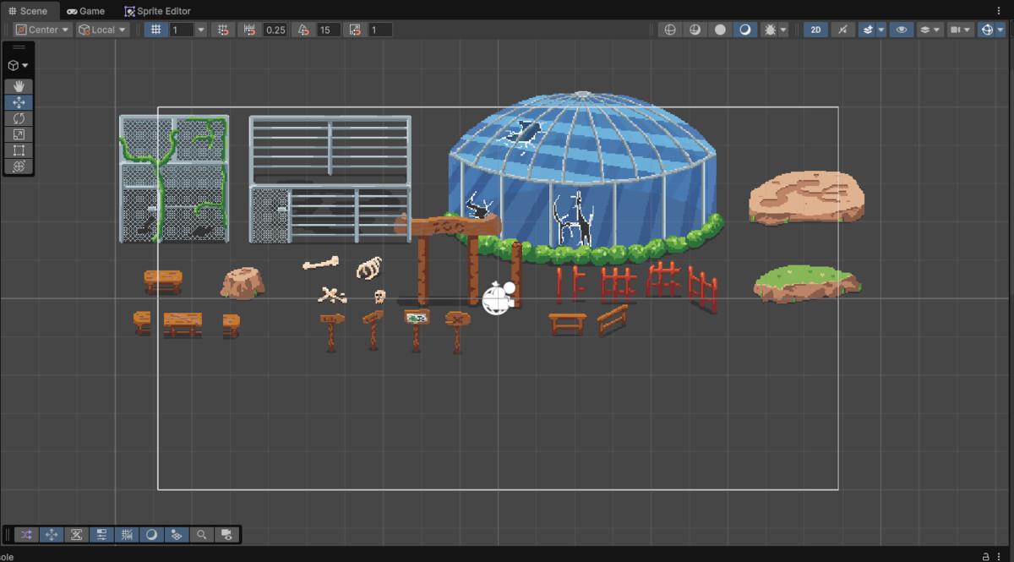Click the last icon in bottom overlay toolbar
The height and width of the screenshot is (562, 1014).
click(x=226, y=534)
